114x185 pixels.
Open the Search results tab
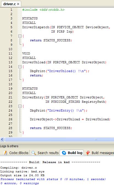coord(45,153)
